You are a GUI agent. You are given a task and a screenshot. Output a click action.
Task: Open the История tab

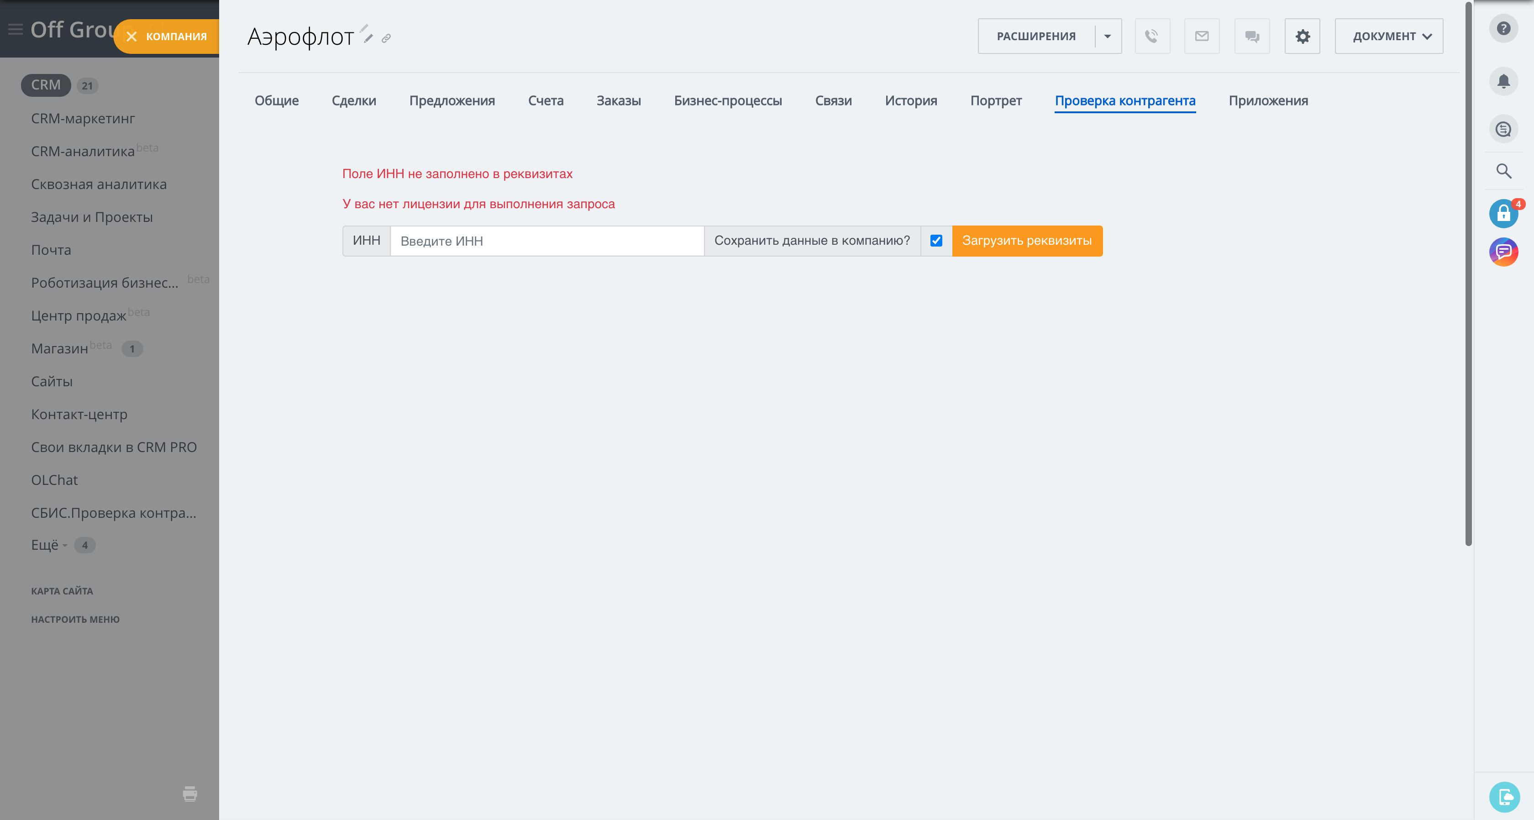click(910, 100)
